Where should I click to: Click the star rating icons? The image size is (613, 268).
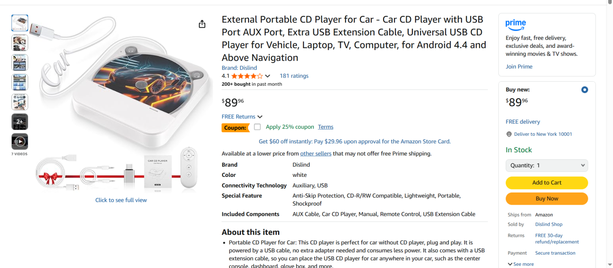coord(247,76)
